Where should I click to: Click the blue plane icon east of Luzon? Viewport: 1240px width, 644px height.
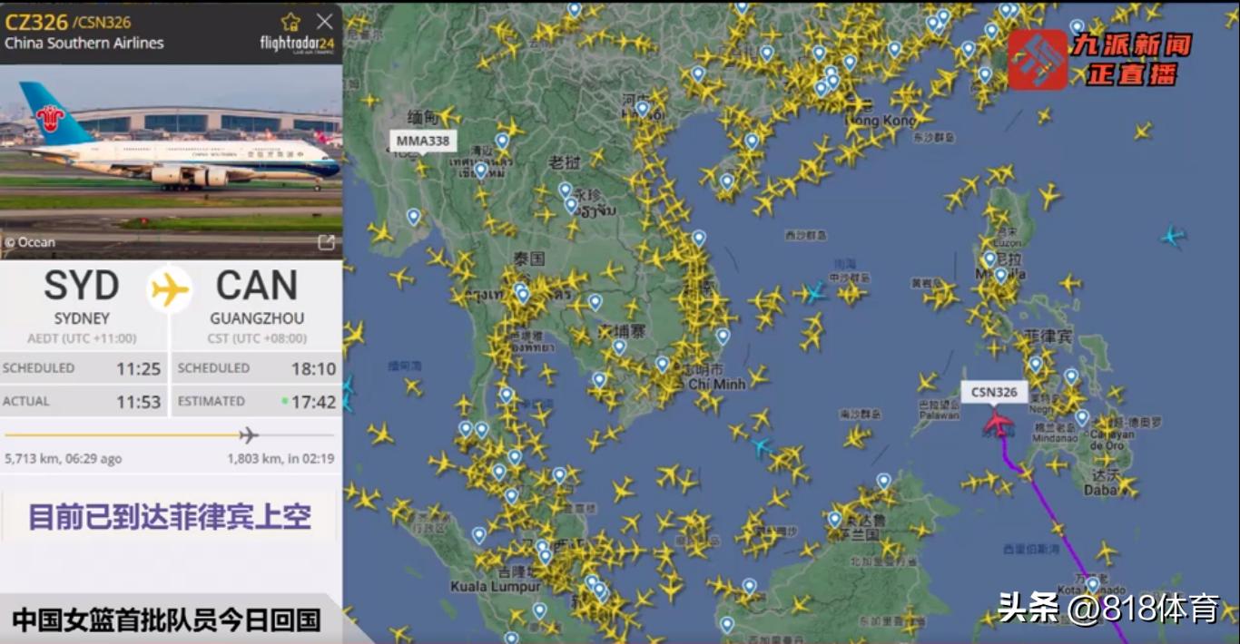click(1173, 236)
